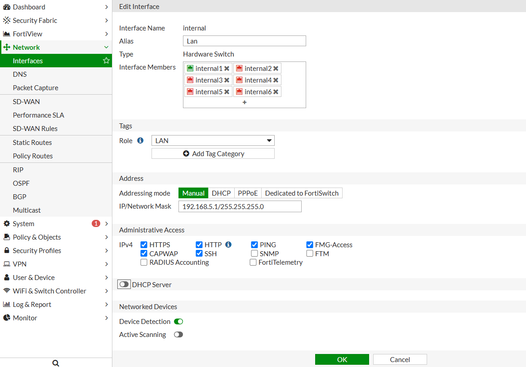This screenshot has width=526, height=367.
Task: Click the search magnifier icon in sidebar
Action: (x=56, y=363)
